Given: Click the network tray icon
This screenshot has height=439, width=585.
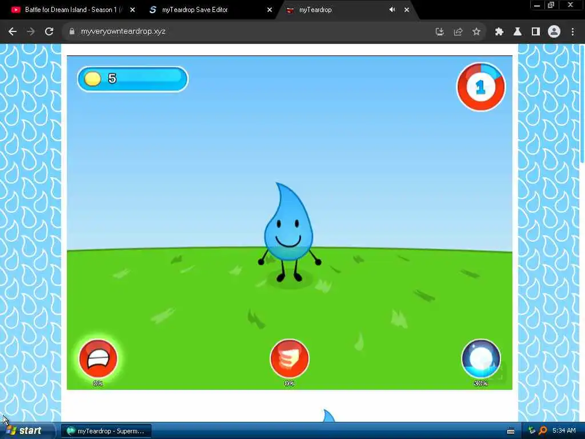Looking at the screenshot, I should [x=532, y=430].
